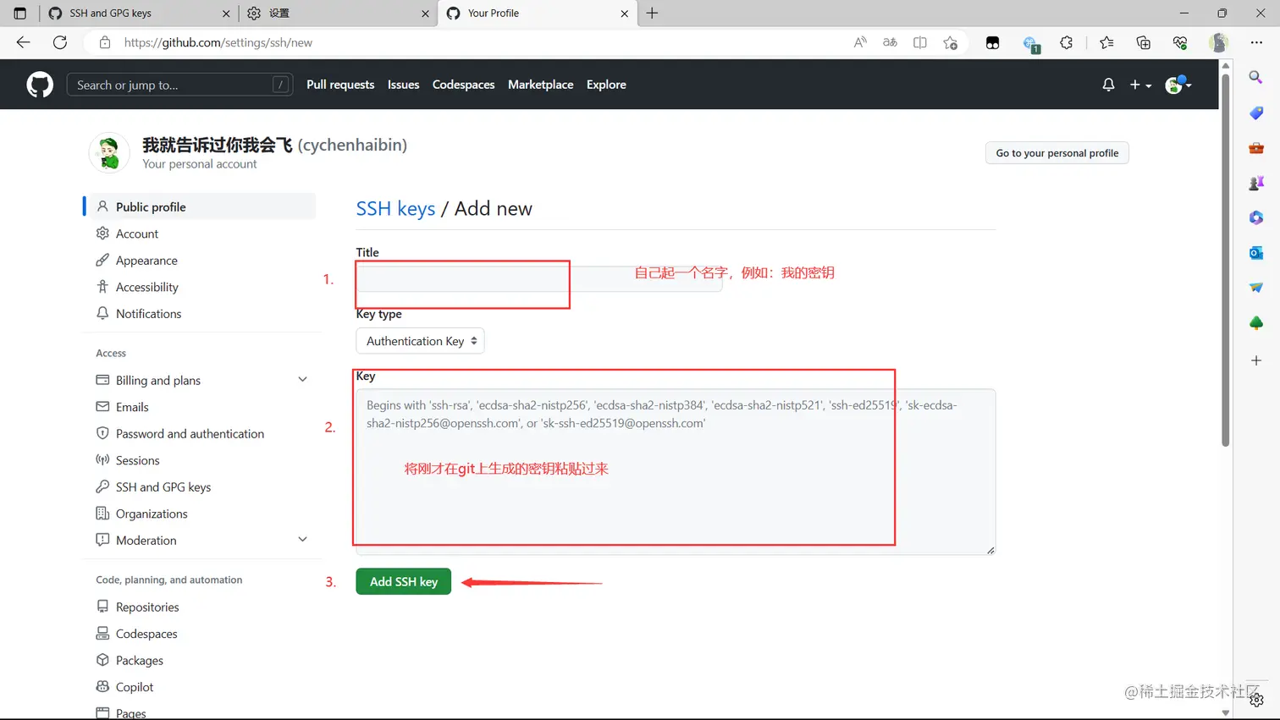This screenshot has height=720, width=1280.
Task: Click the browser refresh icon
Action: tap(60, 42)
